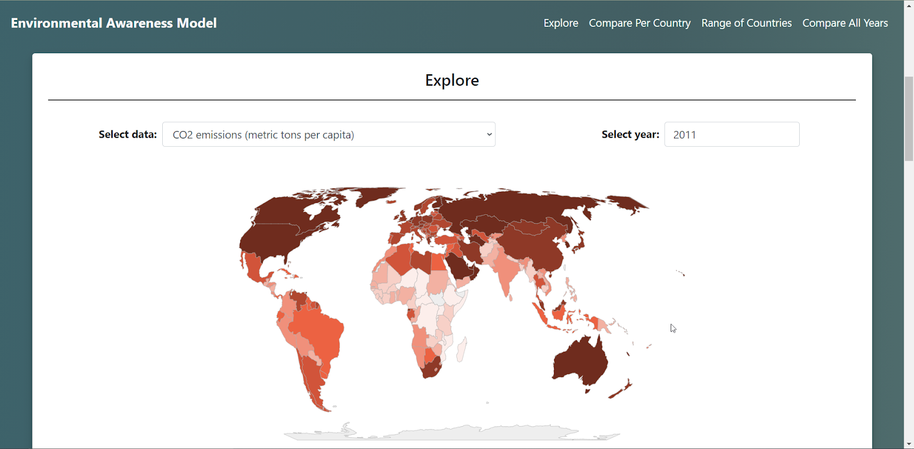Open the Explore navigation link
The image size is (914, 449).
click(560, 23)
